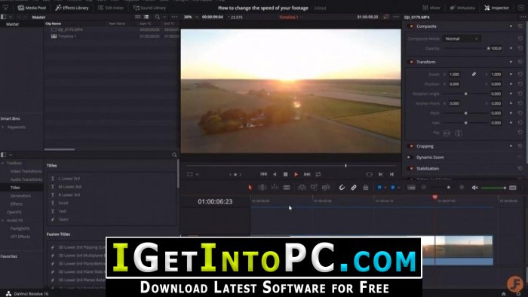The width and height of the screenshot is (528, 297).
Task: Open the Media Pool panel
Action: [32, 8]
